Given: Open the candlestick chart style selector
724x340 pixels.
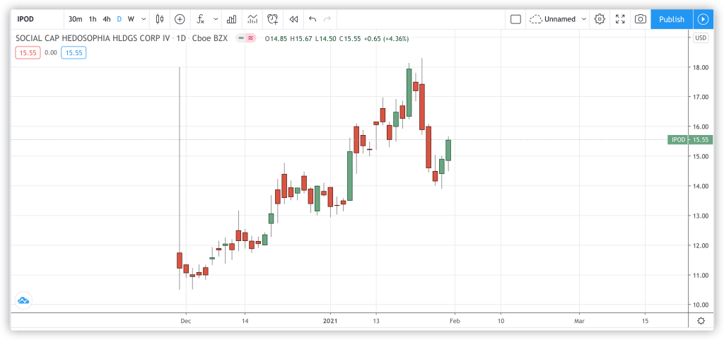Looking at the screenshot, I should (x=160, y=19).
